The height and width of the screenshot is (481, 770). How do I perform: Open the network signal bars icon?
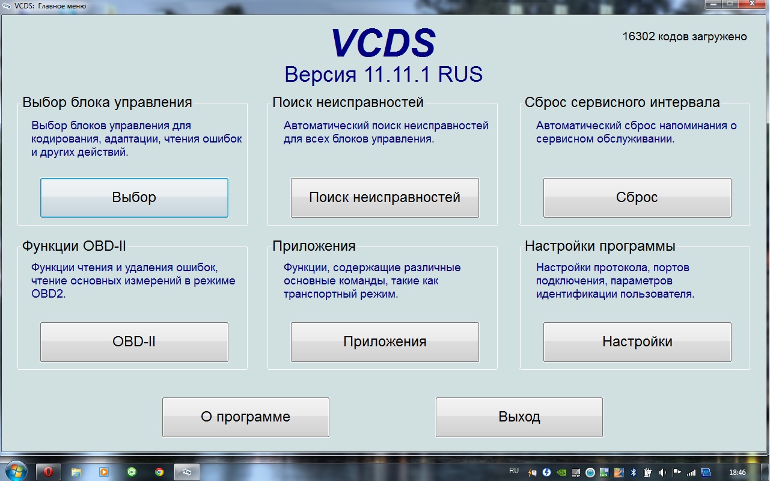691,473
